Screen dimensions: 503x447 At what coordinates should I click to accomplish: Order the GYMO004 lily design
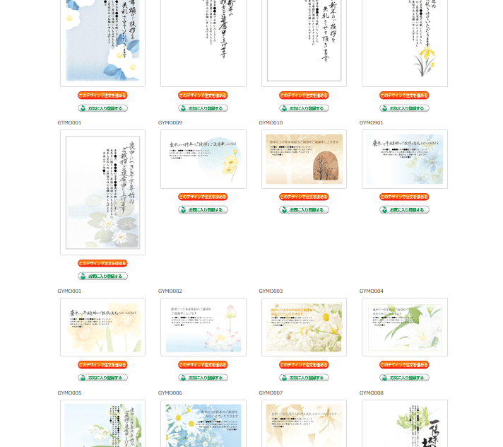coord(404,365)
